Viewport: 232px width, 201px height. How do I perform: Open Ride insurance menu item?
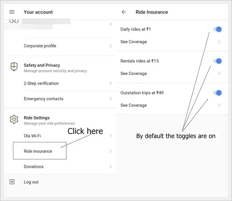60,151
